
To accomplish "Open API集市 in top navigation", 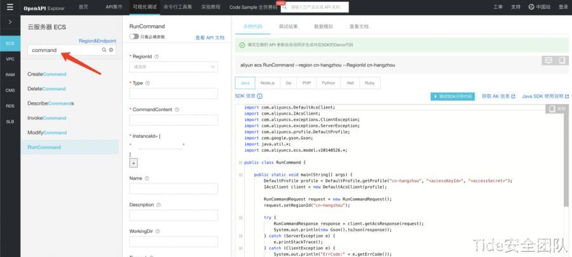I will [x=114, y=7].
